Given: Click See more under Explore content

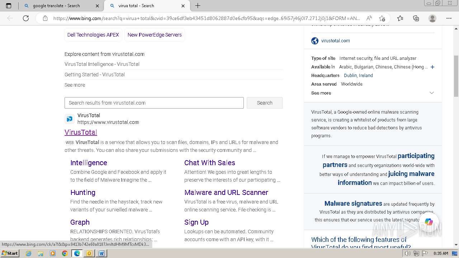Looking at the screenshot, I should click(x=75, y=85).
